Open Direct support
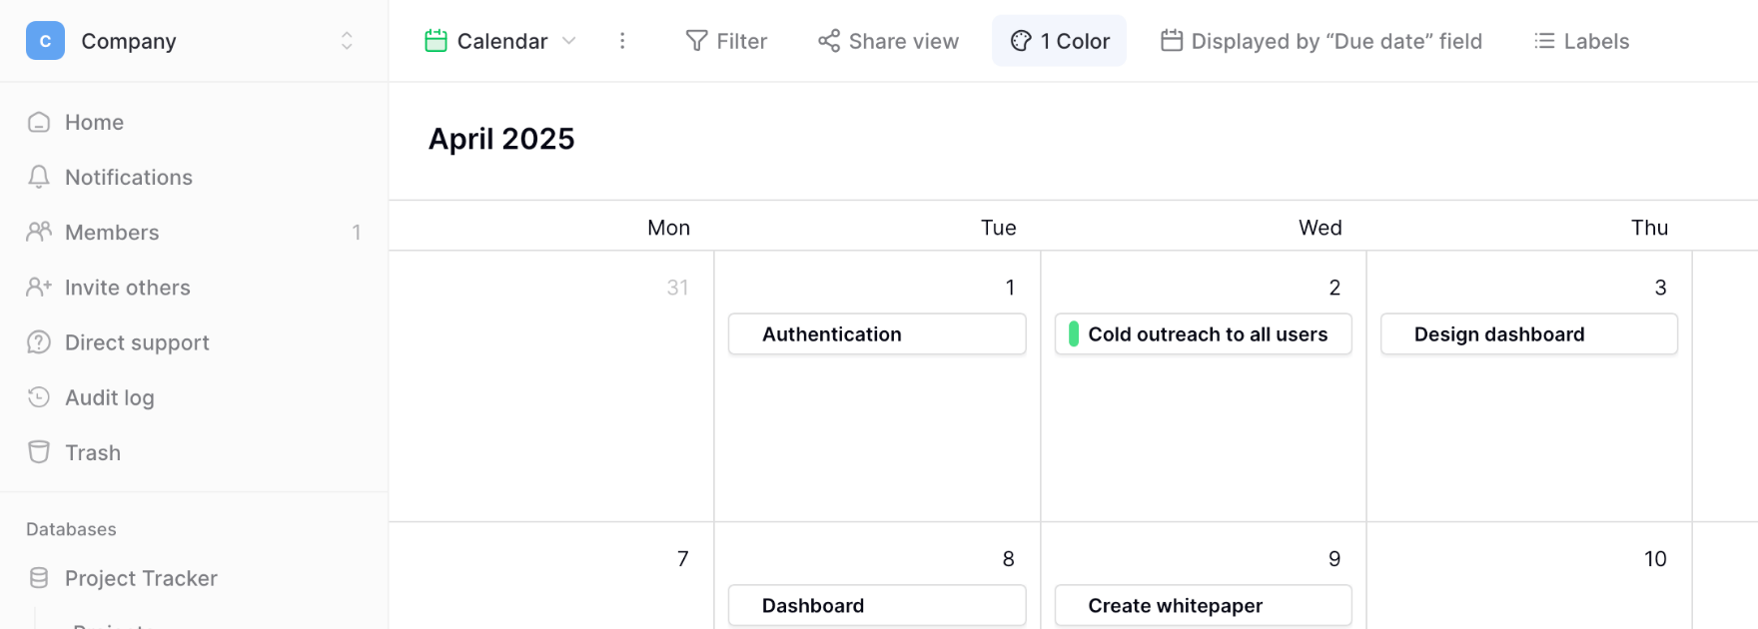The width and height of the screenshot is (1758, 629). [137, 342]
